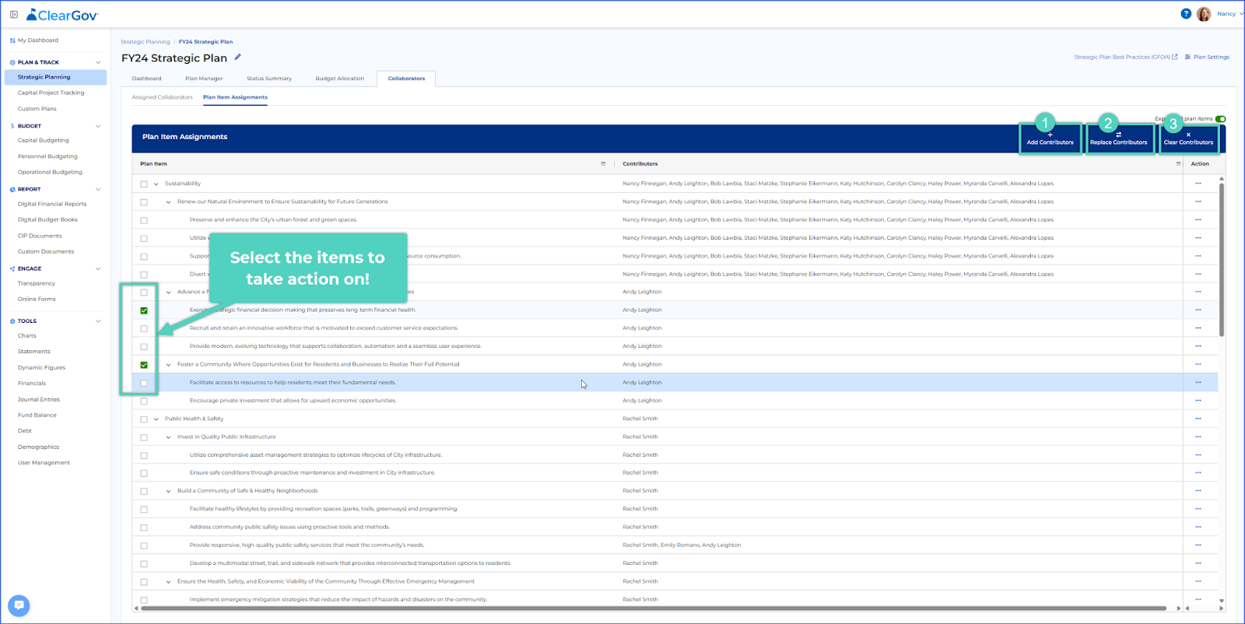Toggle the expand plan items switch
This screenshot has width=1245, height=624.
pos(1220,119)
